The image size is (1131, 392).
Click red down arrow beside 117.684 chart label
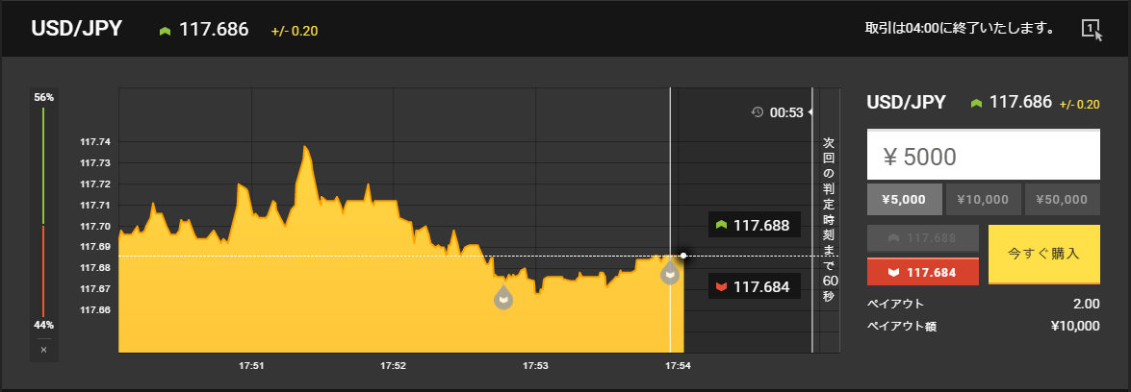tap(720, 286)
